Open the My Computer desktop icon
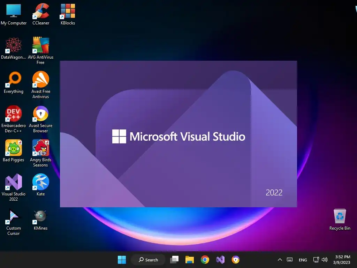The image size is (357, 268). click(x=14, y=14)
